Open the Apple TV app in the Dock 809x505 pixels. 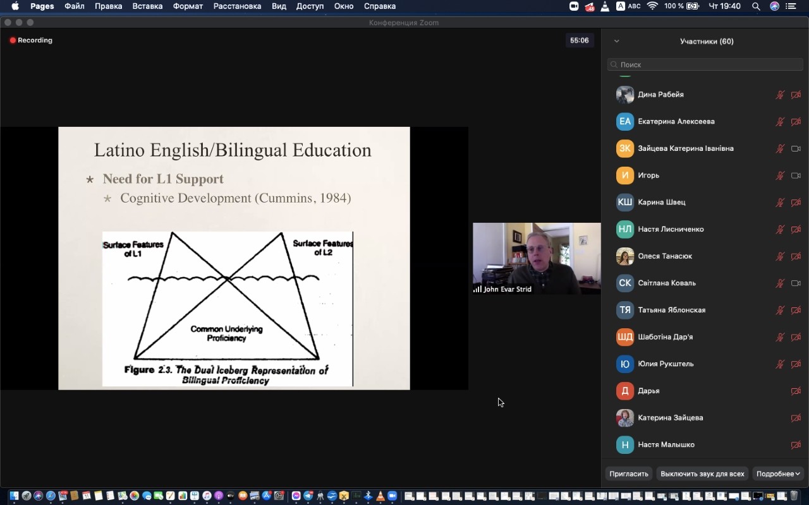coord(231,496)
